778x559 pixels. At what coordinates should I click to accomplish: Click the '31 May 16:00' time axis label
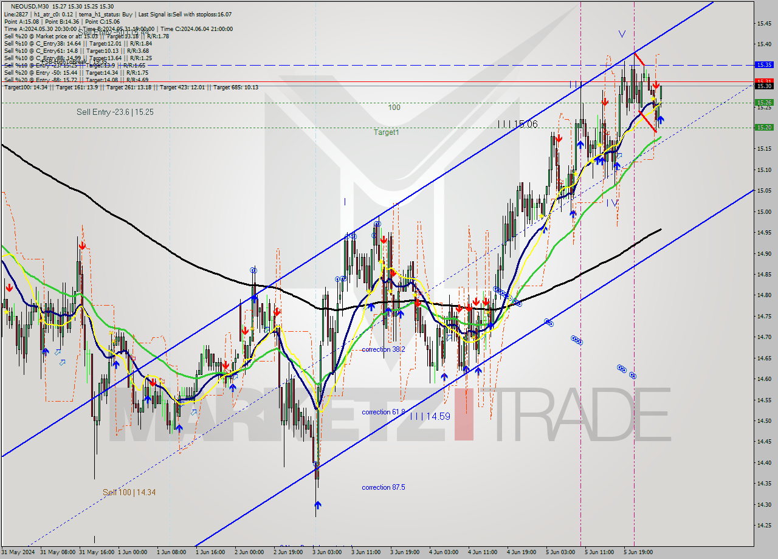tap(97, 552)
